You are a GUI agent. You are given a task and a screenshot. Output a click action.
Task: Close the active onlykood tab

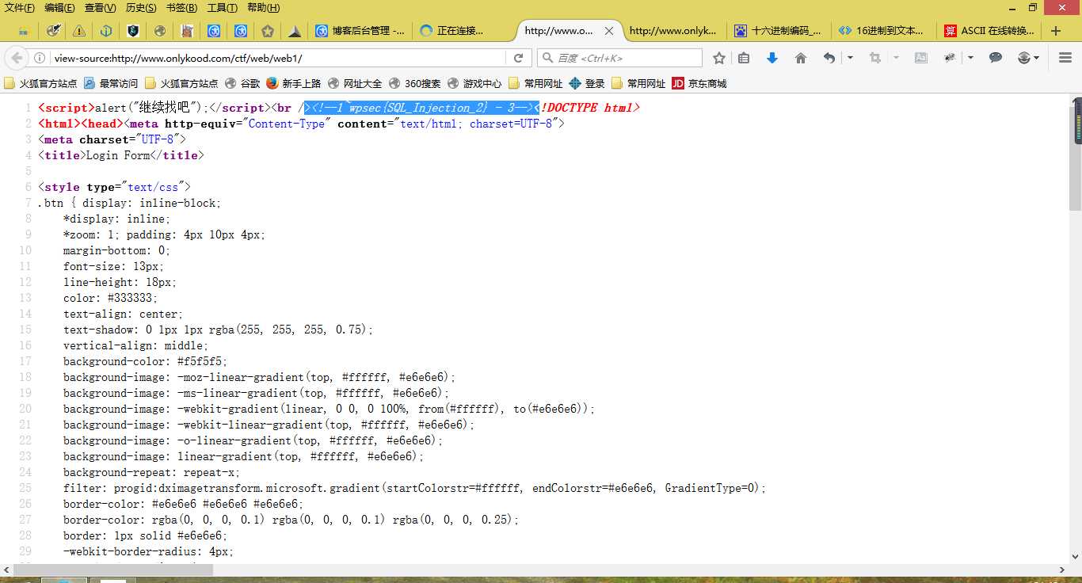[609, 31]
